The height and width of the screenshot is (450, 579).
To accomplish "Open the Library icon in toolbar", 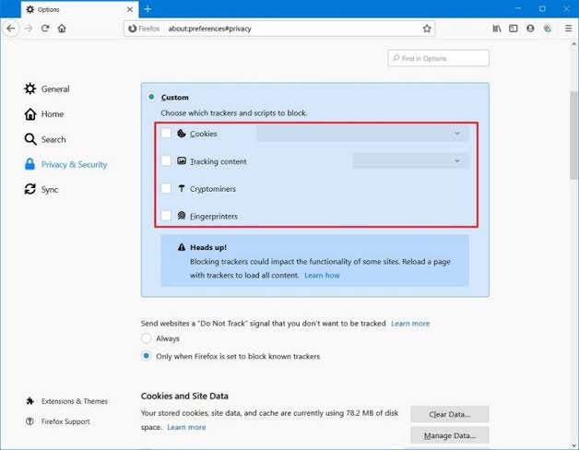I will click(497, 29).
